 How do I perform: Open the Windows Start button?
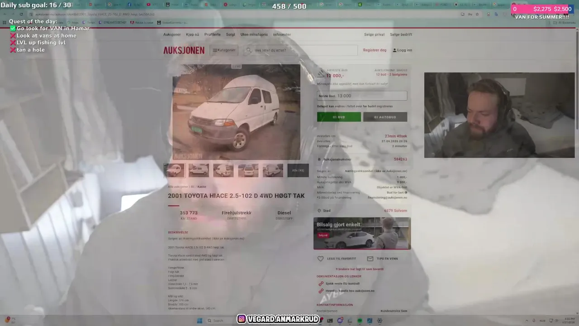[199, 321]
